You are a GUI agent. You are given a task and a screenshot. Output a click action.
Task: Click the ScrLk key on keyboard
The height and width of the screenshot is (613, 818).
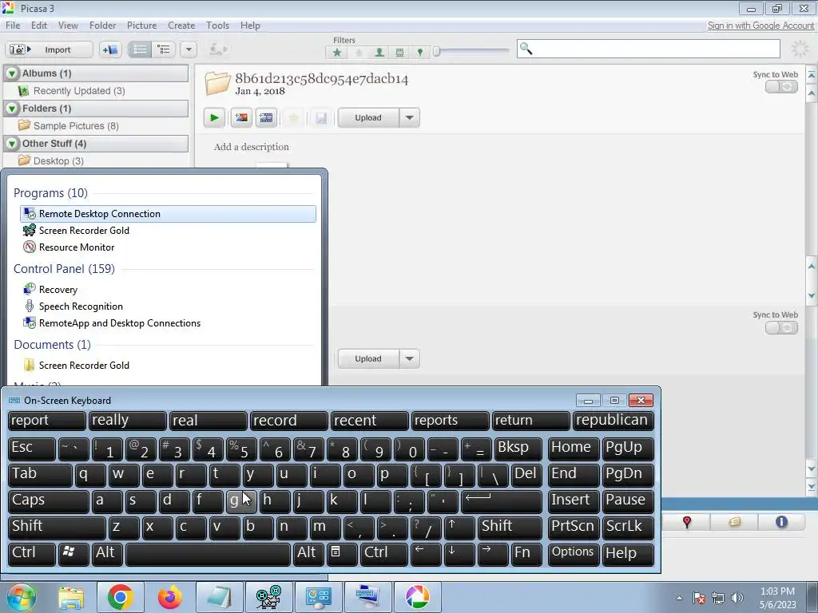[x=628, y=528]
